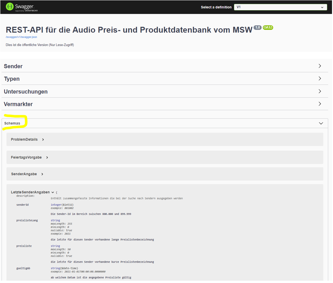333x283 pixels.
Task: Expand the FeiertagsVorgabe schema arrow
Action: pos(47,158)
